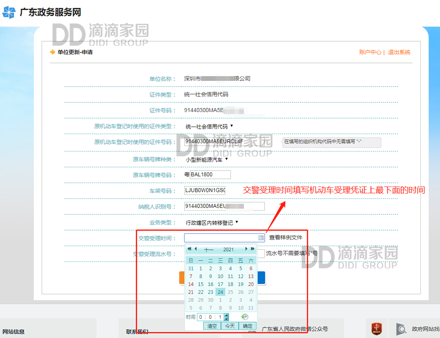The height and width of the screenshot is (338, 440).
Task: Click the 交警受理时间 date input field
Action: point(224,238)
